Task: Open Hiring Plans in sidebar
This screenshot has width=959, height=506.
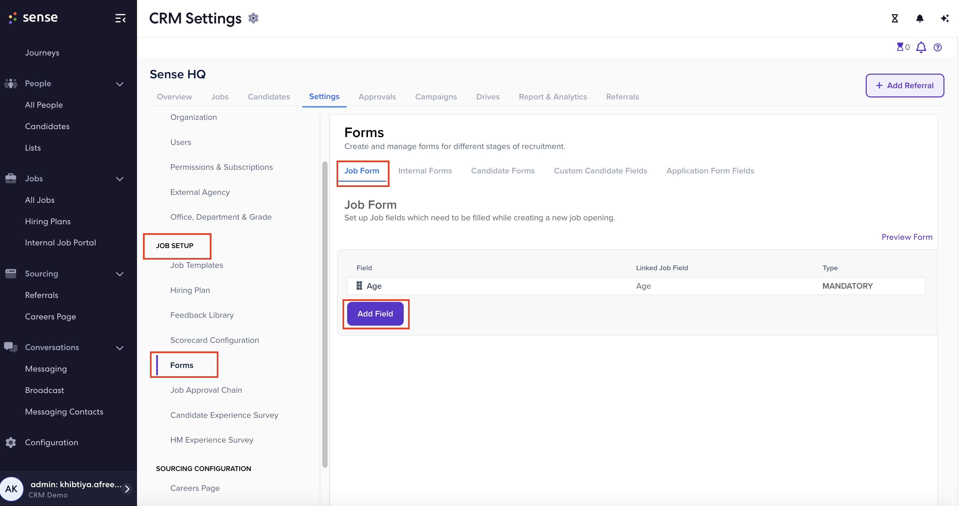Action: [48, 221]
